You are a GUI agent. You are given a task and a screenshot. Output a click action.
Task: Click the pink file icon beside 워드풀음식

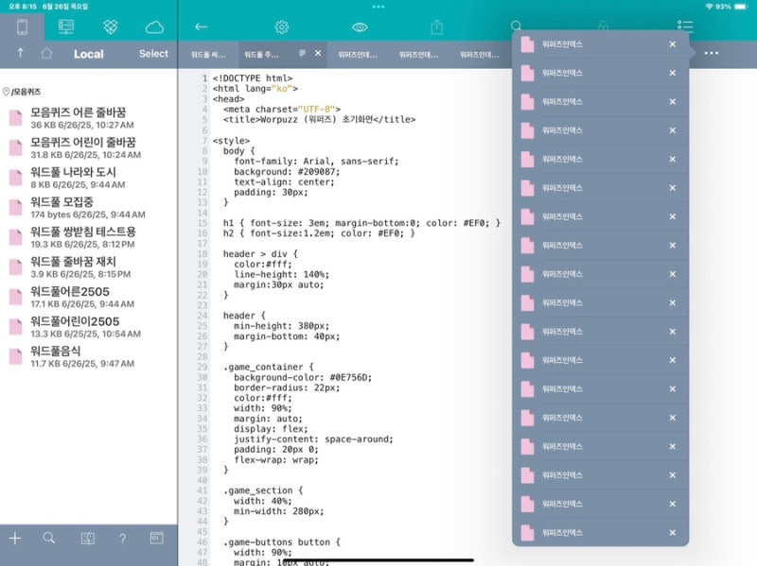tap(15, 357)
